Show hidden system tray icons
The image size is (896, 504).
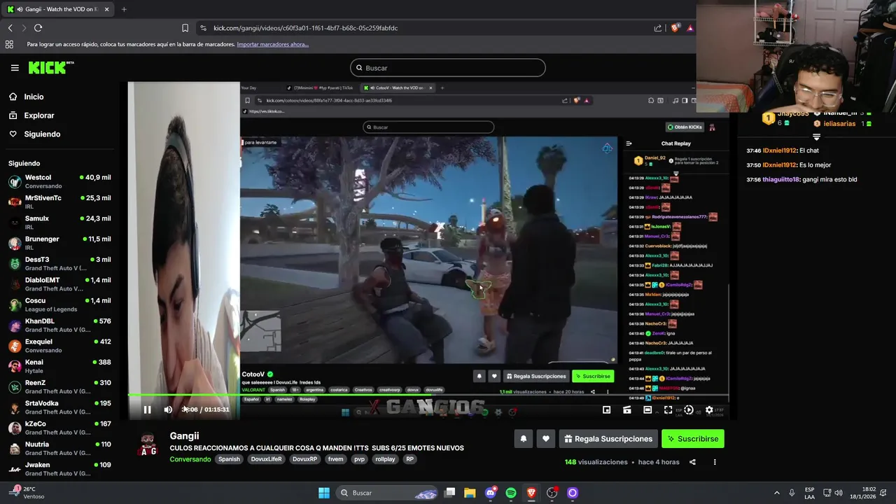click(x=776, y=493)
